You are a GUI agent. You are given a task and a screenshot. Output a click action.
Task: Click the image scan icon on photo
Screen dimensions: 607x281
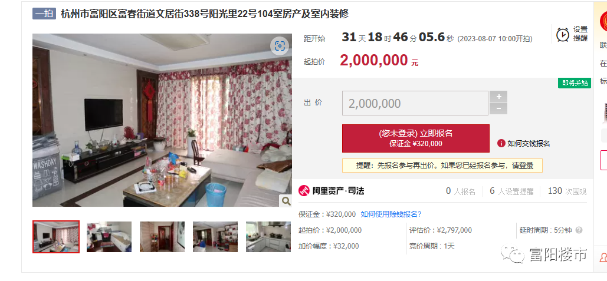(x=280, y=47)
